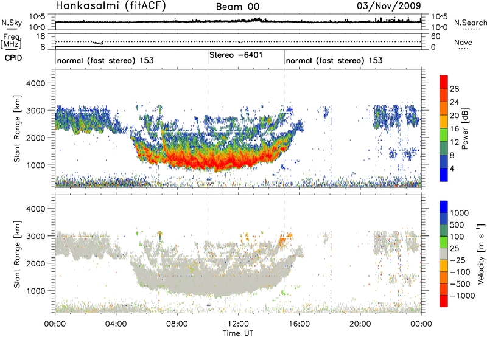This screenshot has width=487, height=337.
Task: Click the Hankasalmi (fitACF) title
Action: (111, 5)
